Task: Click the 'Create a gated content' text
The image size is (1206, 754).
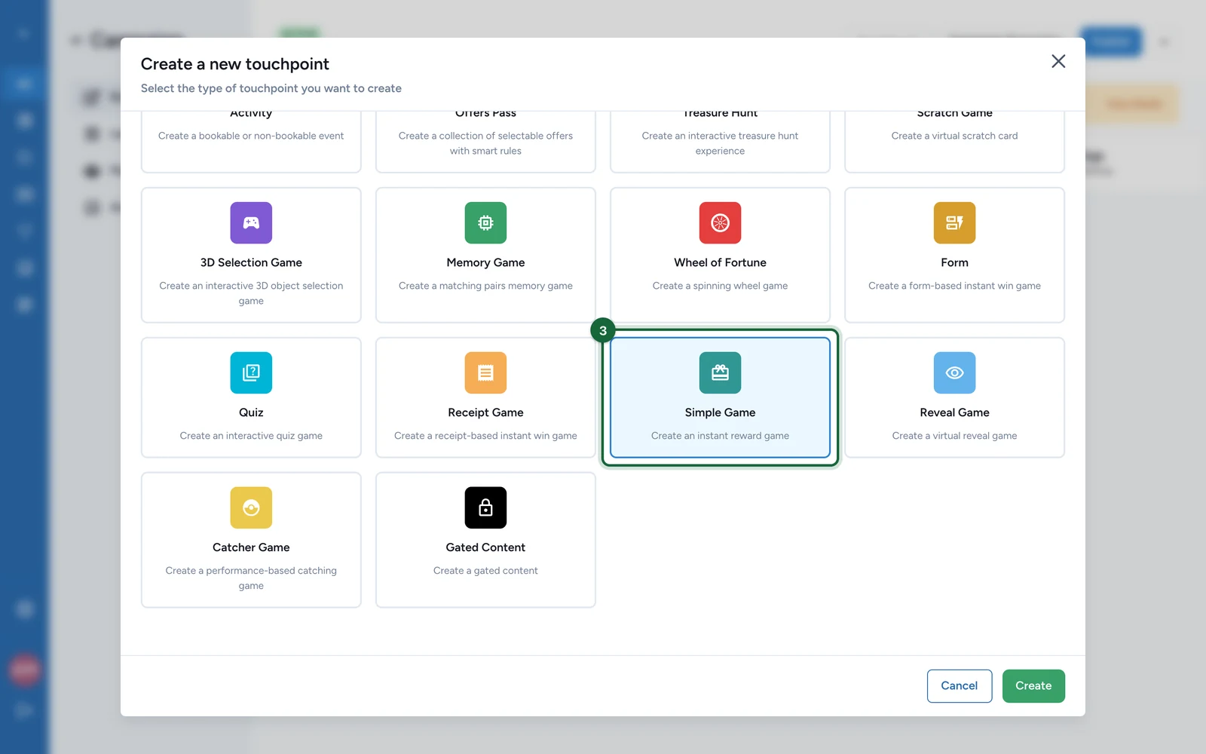Action: [x=485, y=571]
